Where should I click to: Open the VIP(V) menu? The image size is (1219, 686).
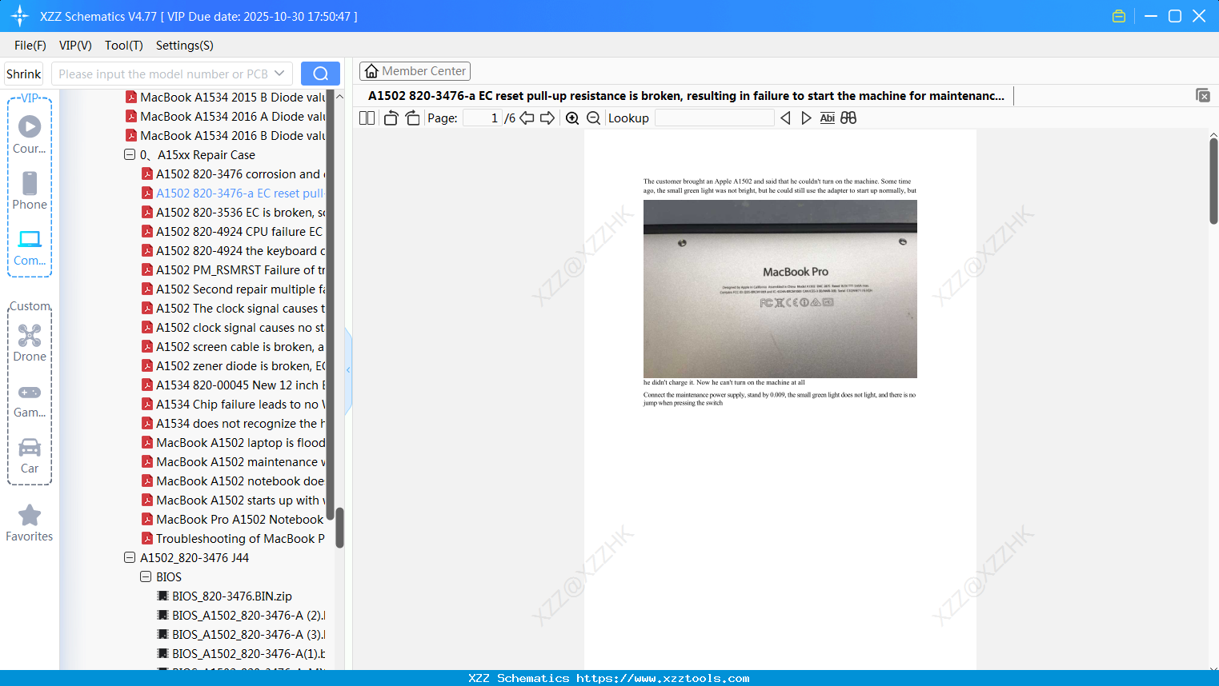point(75,46)
